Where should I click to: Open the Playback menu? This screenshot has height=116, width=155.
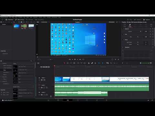coord(35,17)
